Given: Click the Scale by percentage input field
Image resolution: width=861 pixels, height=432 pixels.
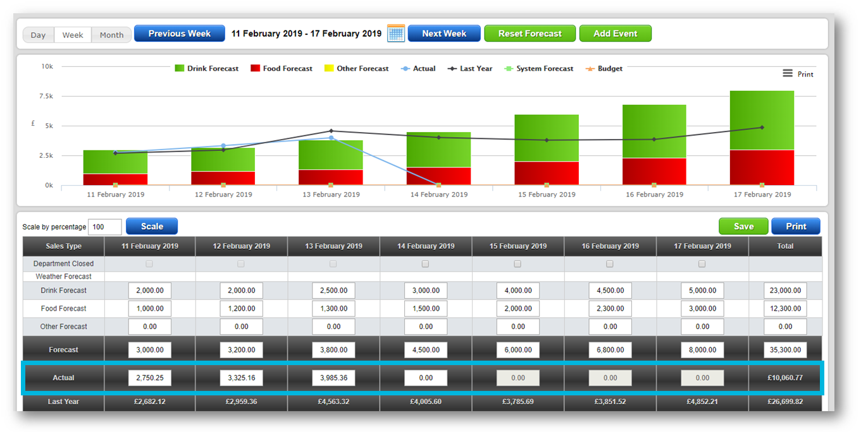Looking at the screenshot, I should click(x=105, y=227).
